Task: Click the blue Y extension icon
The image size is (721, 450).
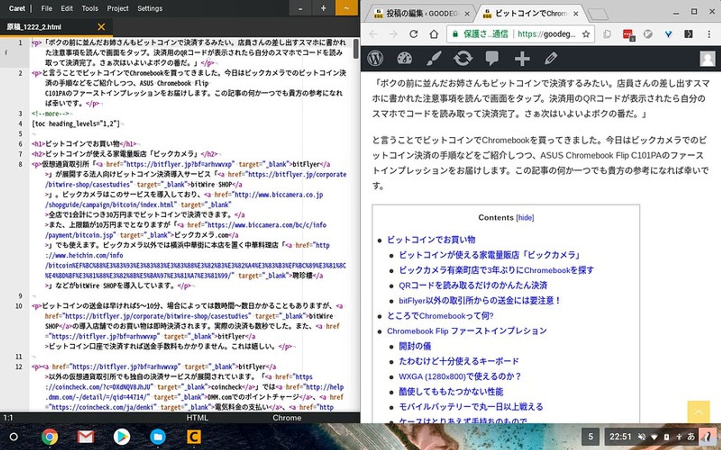Action: click(668, 34)
